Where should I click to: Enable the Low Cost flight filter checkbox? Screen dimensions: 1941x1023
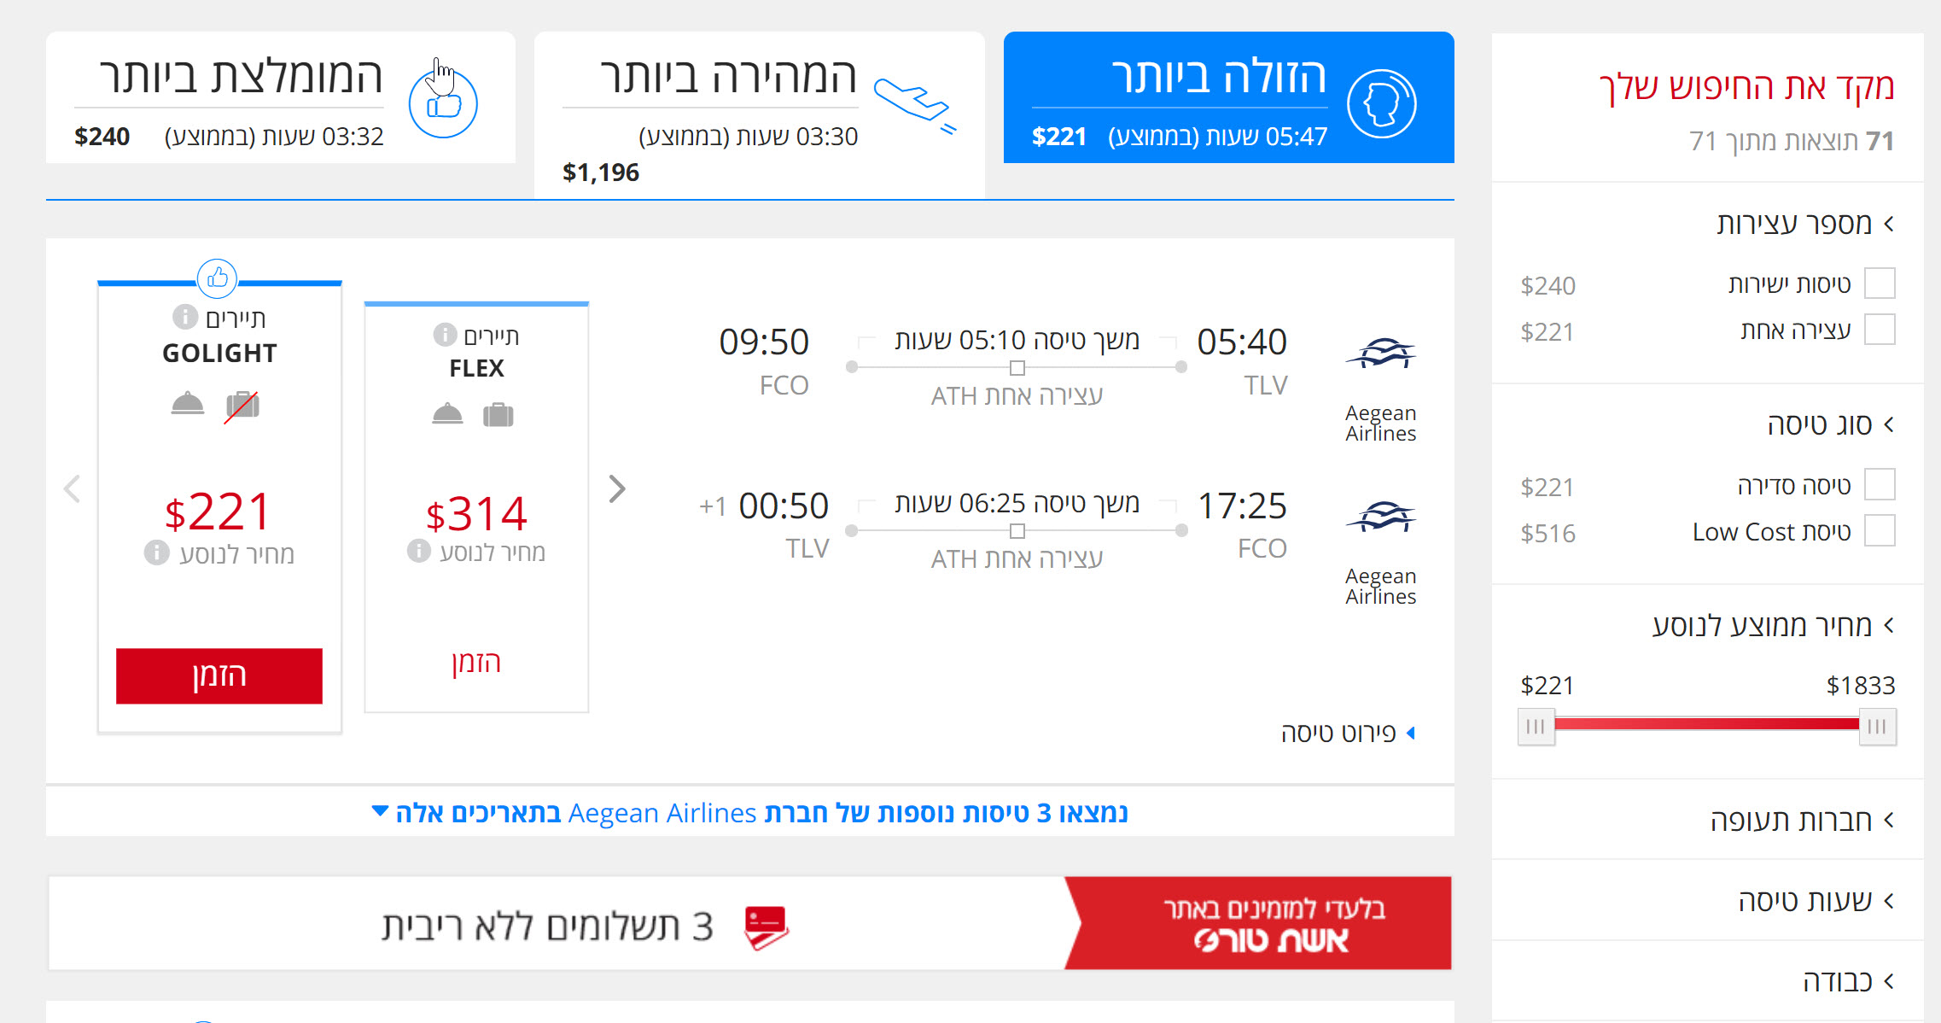pos(1880,530)
